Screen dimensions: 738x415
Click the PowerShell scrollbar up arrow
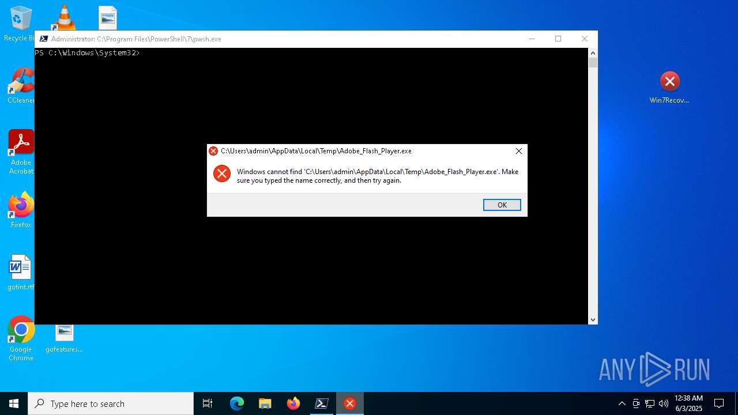click(x=593, y=52)
